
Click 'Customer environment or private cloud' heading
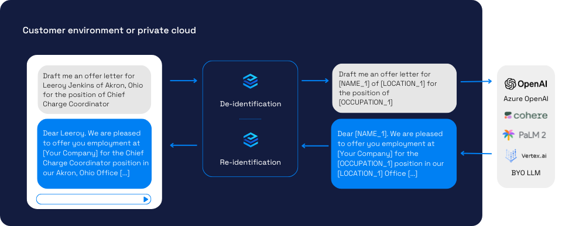coord(109,30)
